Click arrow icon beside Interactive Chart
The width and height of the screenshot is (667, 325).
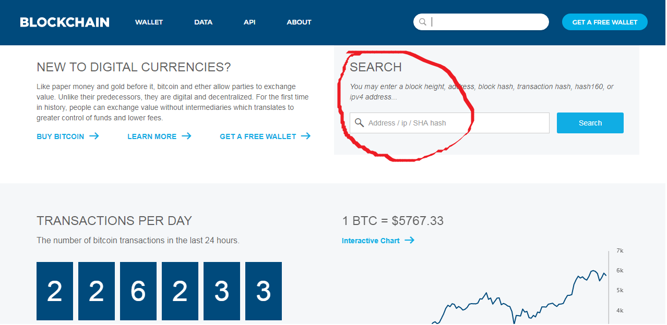tap(409, 240)
